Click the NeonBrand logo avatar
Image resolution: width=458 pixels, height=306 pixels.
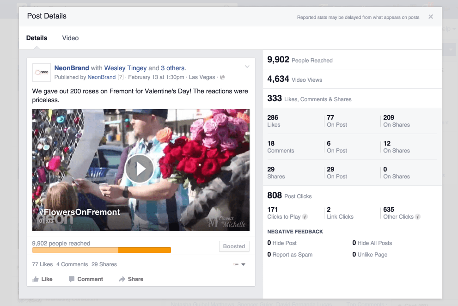click(42, 73)
